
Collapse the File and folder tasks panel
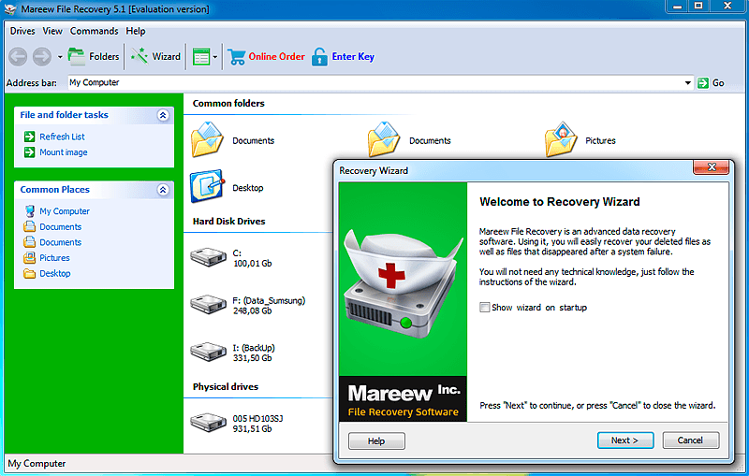click(x=163, y=115)
